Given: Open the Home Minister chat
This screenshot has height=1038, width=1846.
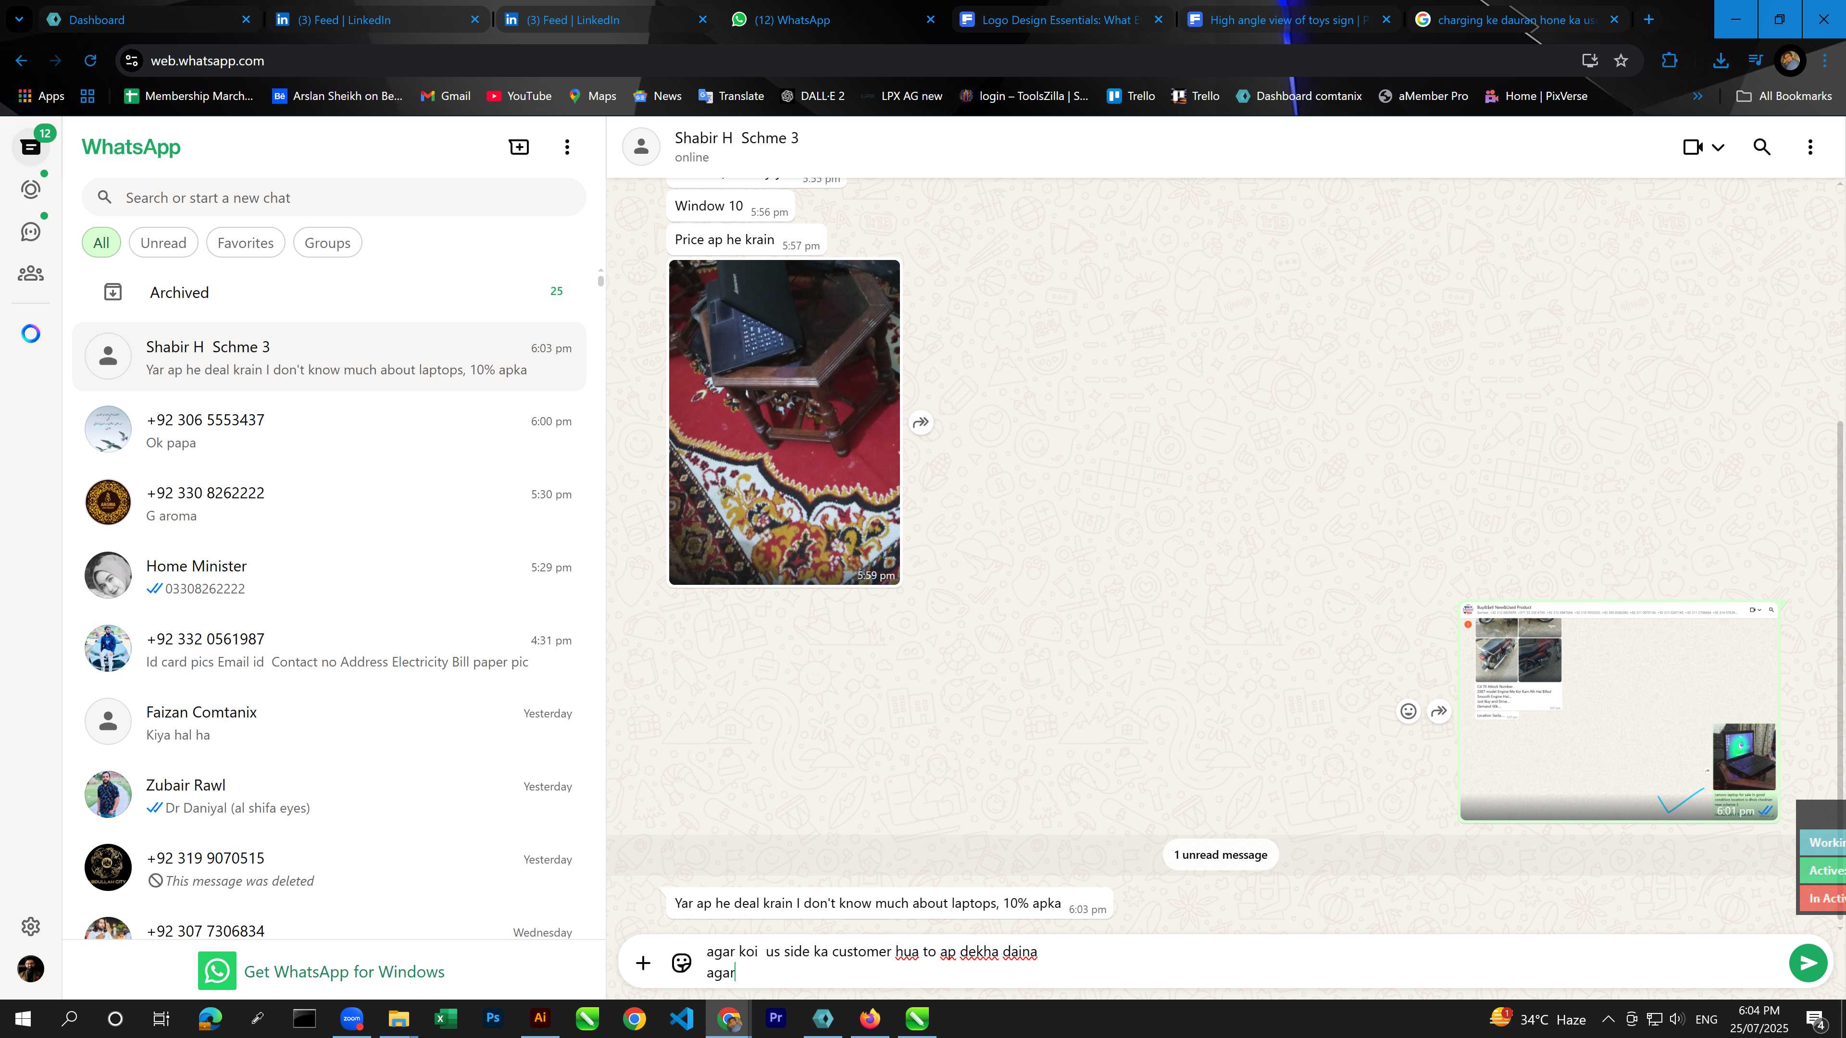Looking at the screenshot, I should (330, 576).
